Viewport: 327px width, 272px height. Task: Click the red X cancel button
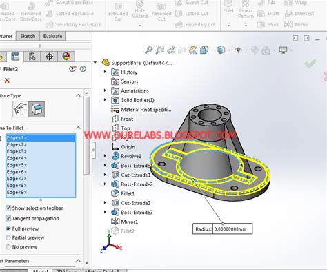coord(7,81)
